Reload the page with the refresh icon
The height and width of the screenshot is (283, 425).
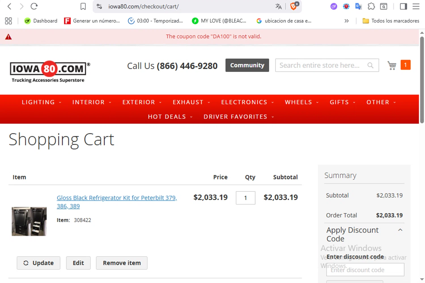pos(34,6)
